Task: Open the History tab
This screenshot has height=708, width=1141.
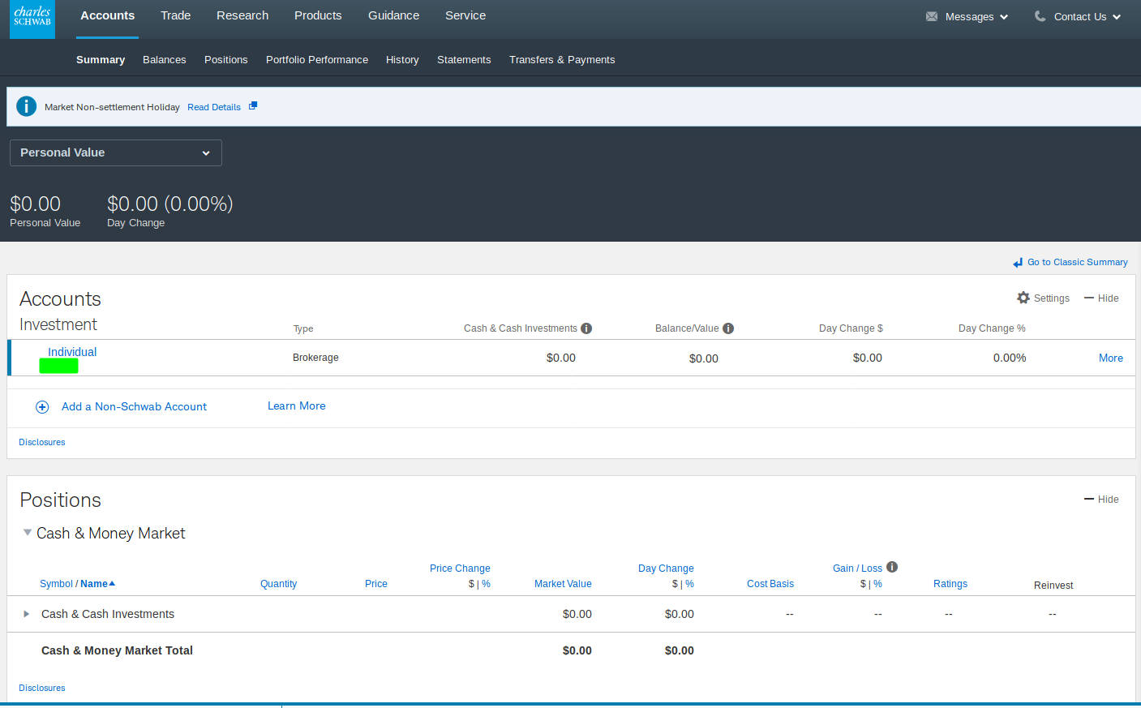Action: 402,60
